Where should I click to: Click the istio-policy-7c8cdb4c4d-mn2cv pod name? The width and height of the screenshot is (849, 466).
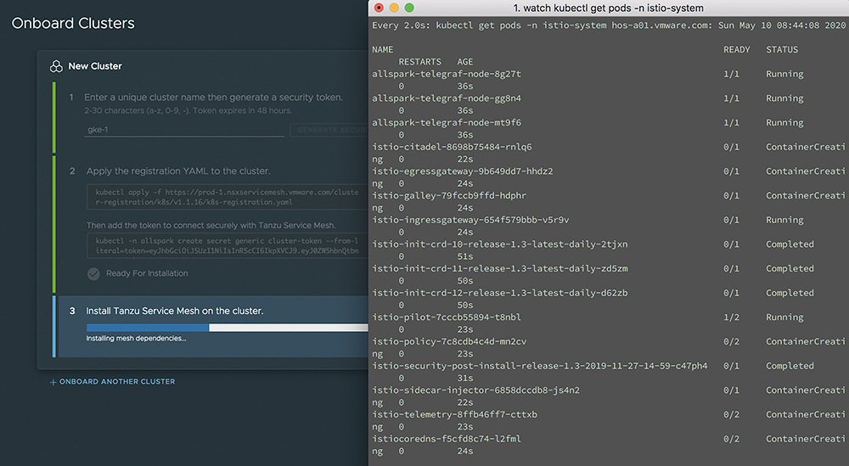[449, 341]
